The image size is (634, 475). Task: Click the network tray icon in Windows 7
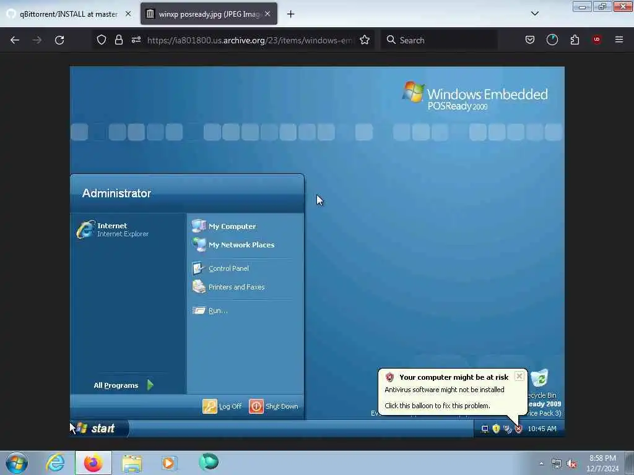(x=557, y=464)
